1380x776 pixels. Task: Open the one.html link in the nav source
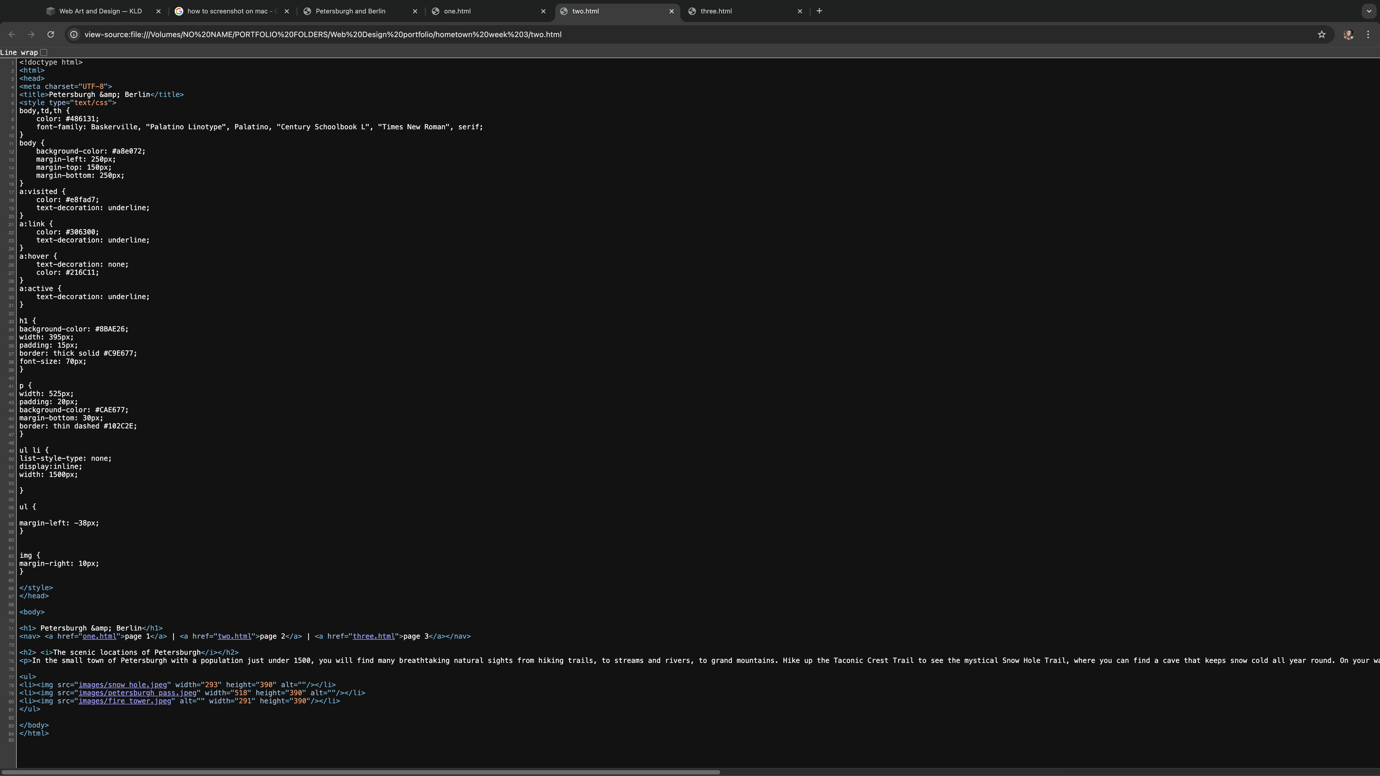click(100, 636)
